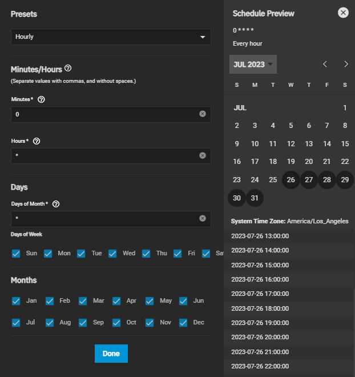Clear the Minutes field with its X icon
This screenshot has height=377, width=355.
click(x=203, y=114)
